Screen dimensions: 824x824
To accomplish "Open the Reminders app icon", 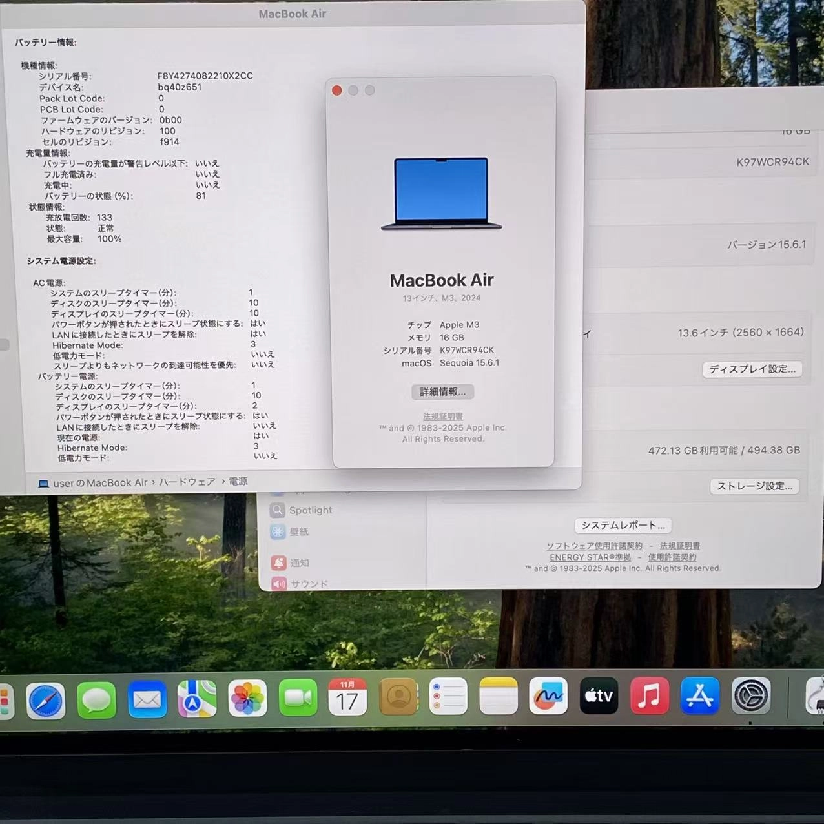I will 449,697.
